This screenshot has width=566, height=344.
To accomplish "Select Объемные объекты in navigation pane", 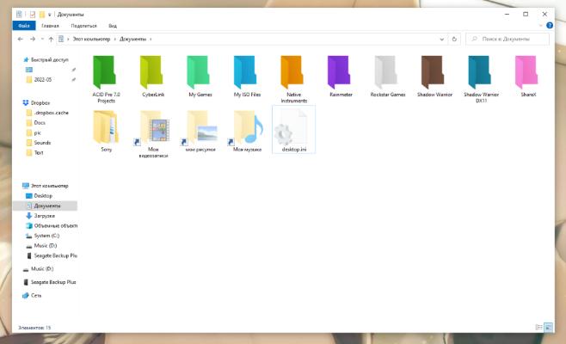I will pos(55,225).
